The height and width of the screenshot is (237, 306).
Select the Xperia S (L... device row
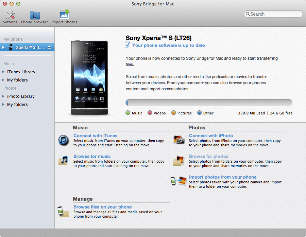pyautogui.click(x=27, y=47)
